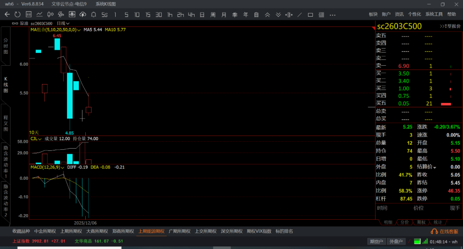Select the custom (自) period button
The height and width of the screenshot is (249, 463).
tap(256, 15)
